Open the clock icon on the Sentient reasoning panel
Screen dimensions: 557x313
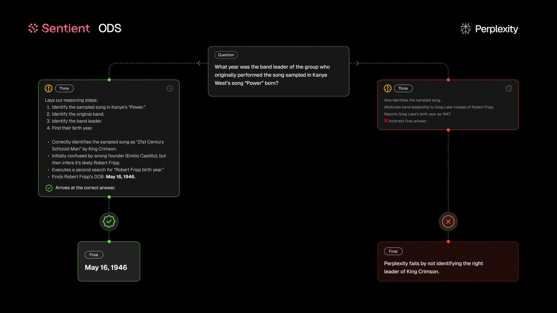(x=170, y=88)
